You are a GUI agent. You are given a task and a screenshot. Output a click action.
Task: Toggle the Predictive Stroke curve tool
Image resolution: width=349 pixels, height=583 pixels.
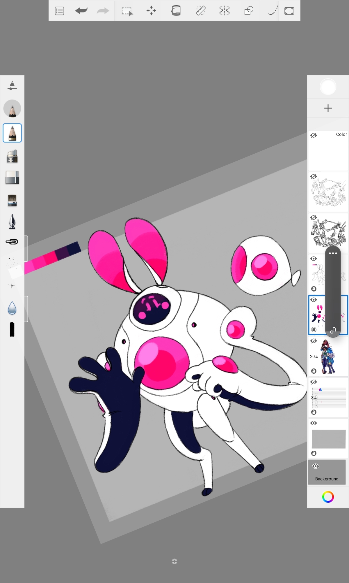click(x=273, y=11)
